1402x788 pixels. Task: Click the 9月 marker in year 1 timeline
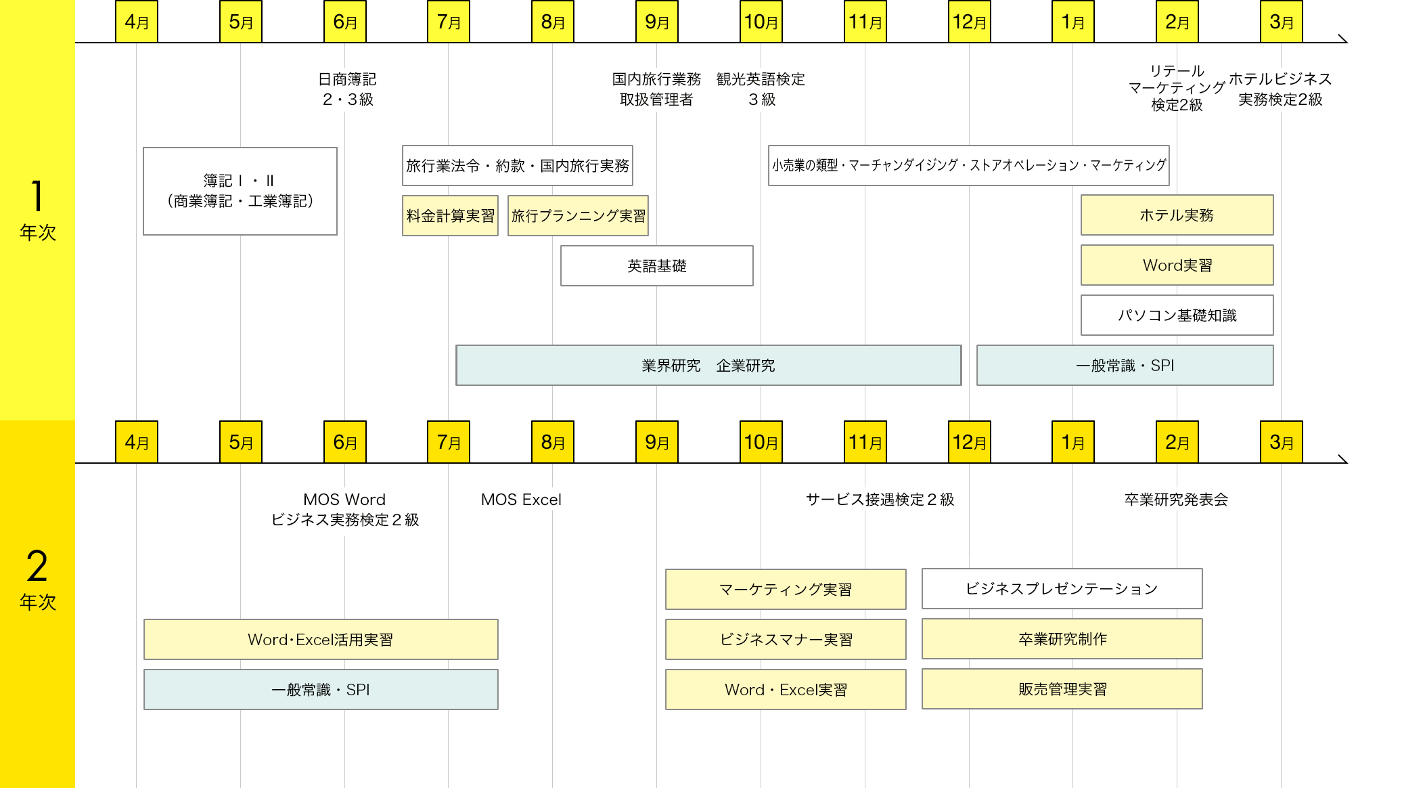(x=656, y=22)
